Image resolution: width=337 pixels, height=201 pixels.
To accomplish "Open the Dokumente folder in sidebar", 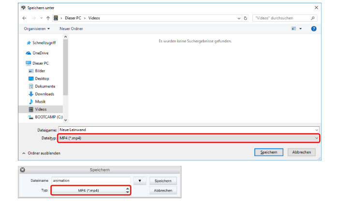I will [45, 86].
